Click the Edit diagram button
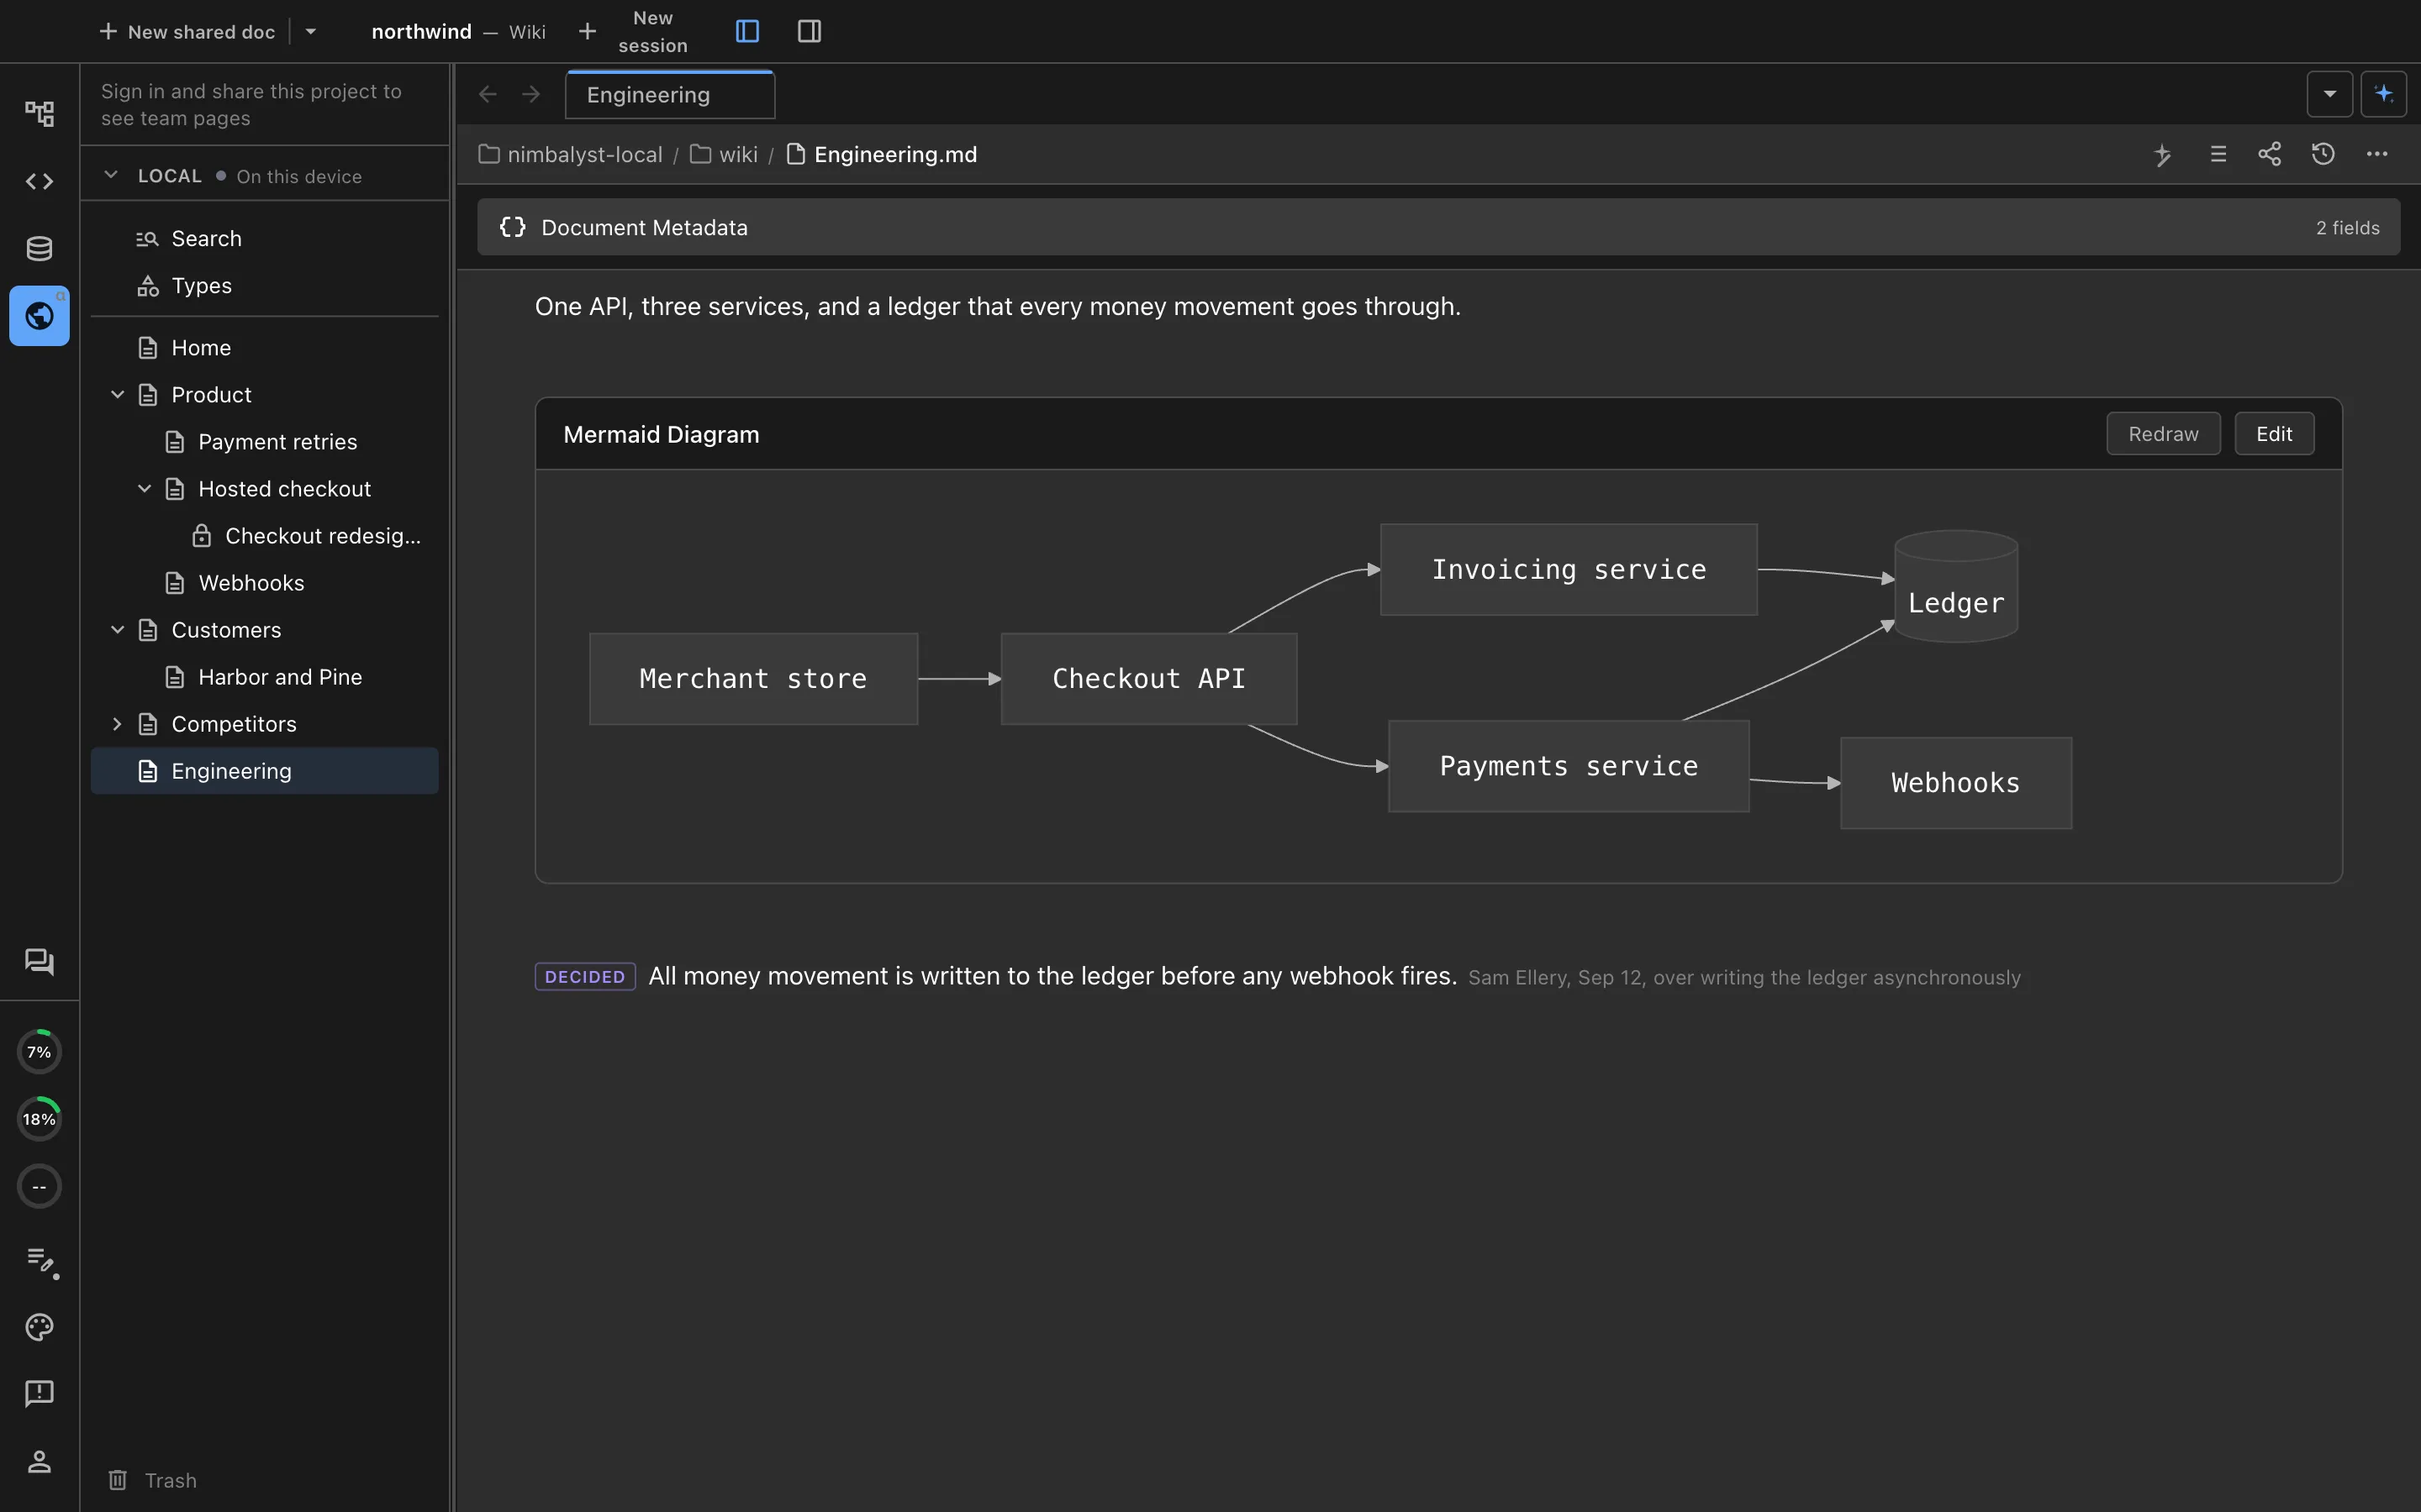Viewport: 2421px width, 1512px height. (2274, 434)
